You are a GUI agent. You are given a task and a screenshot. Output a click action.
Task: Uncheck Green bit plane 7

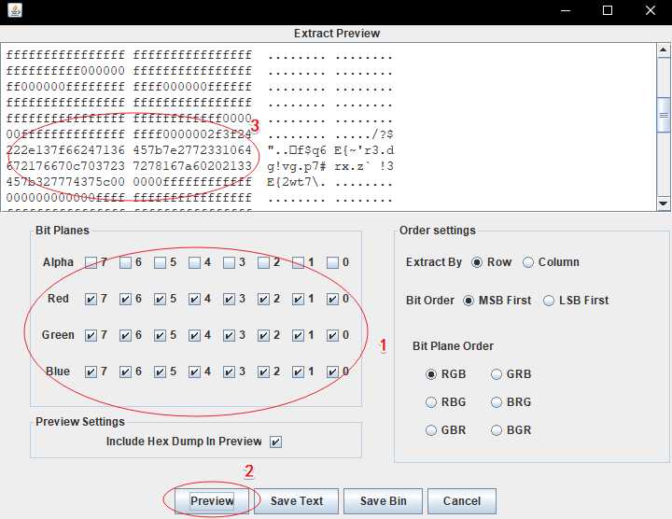click(x=91, y=335)
